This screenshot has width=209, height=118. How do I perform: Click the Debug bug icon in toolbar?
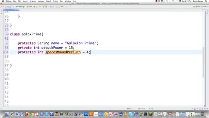tap(17, 7)
